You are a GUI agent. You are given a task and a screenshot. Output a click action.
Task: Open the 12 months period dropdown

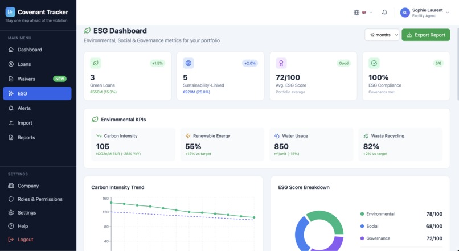[382, 35]
